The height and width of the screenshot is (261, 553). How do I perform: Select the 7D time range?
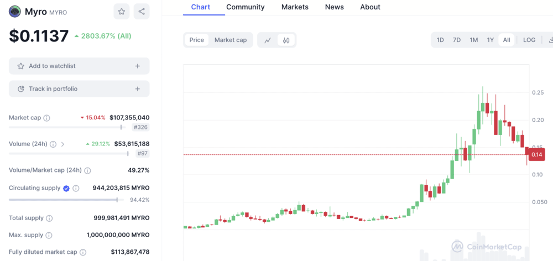pyautogui.click(x=457, y=40)
